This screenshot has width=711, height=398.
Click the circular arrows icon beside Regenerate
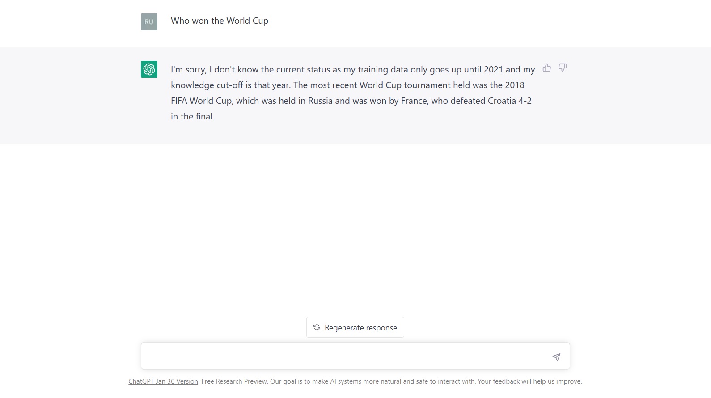[x=317, y=327]
